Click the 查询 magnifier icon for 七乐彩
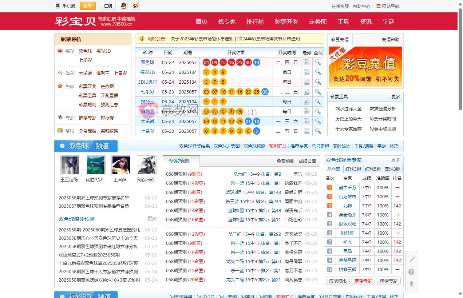 coord(318,92)
